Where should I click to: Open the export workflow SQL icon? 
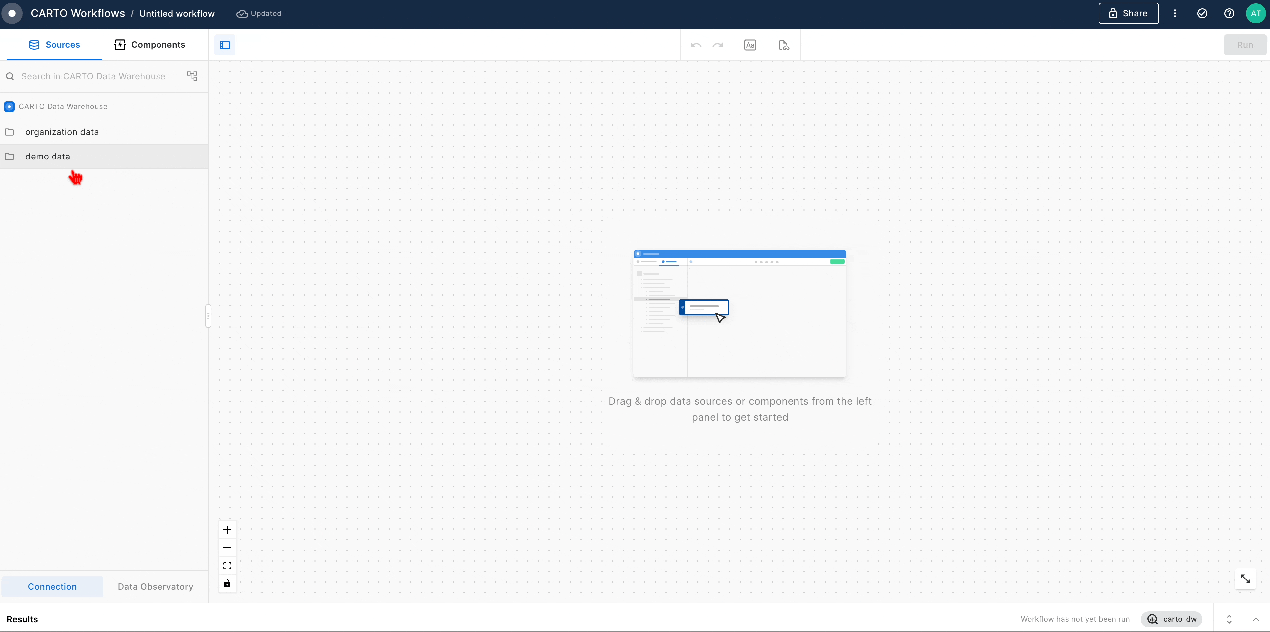[x=784, y=45]
